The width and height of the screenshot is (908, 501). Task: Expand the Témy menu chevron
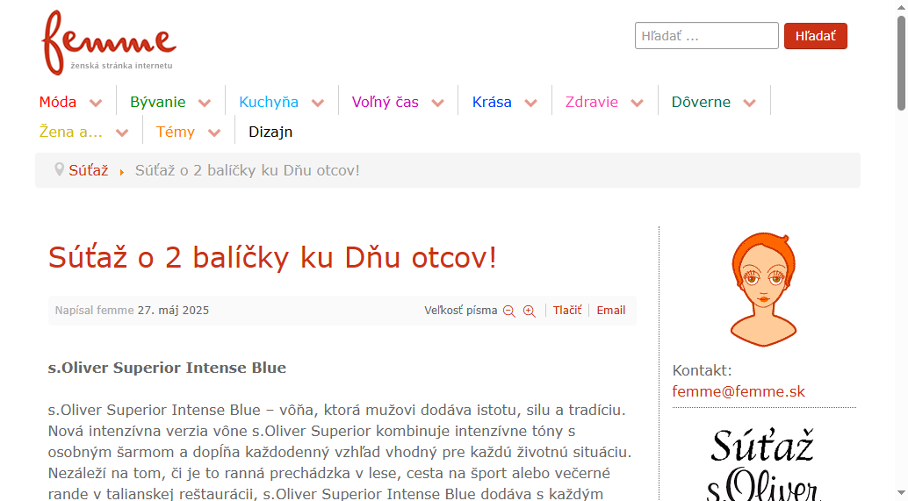(x=214, y=133)
